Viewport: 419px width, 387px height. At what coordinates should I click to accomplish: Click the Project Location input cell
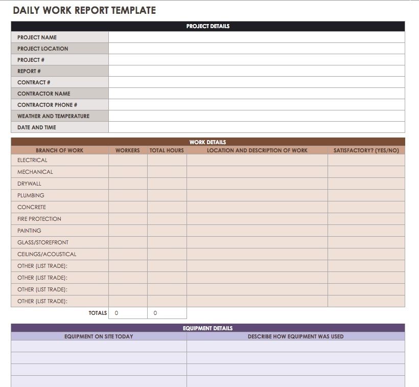[257, 49]
